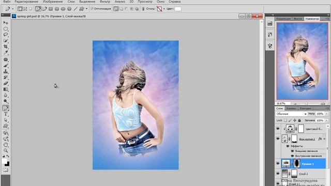331x186 pixels.
Task: Select the Spot Healing Brush tool
Action: [x=6, y=60]
